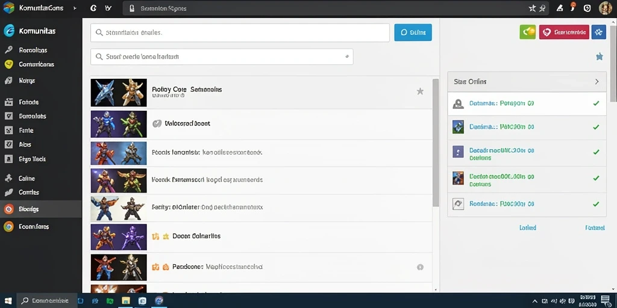This screenshot has width=617, height=308.
Task: Click the gray star on the Roiby Cote row
Action: coord(420,91)
